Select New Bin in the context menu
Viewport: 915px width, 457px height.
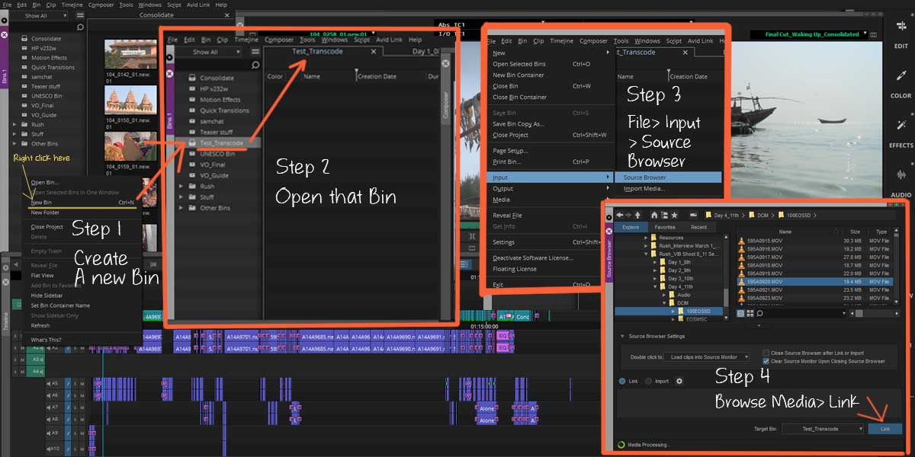click(42, 203)
